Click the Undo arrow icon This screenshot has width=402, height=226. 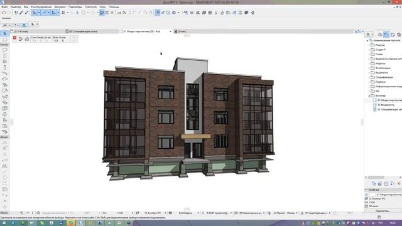(4, 13)
